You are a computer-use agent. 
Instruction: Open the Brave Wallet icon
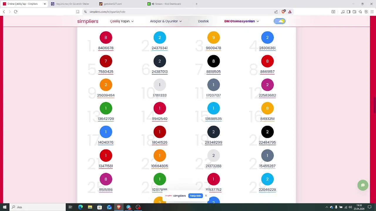coord(354,12)
